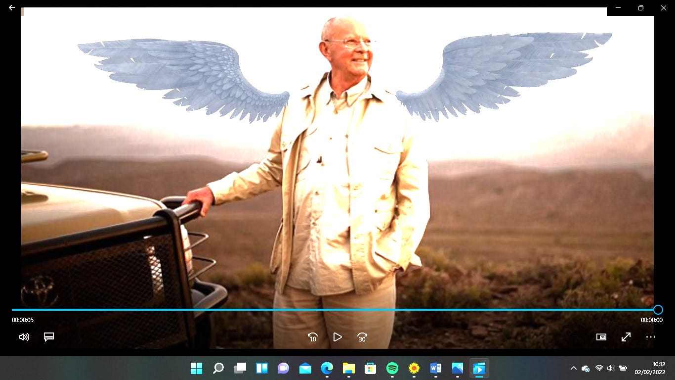
Task: Open system tray volume icon
Action: point(611,368)
